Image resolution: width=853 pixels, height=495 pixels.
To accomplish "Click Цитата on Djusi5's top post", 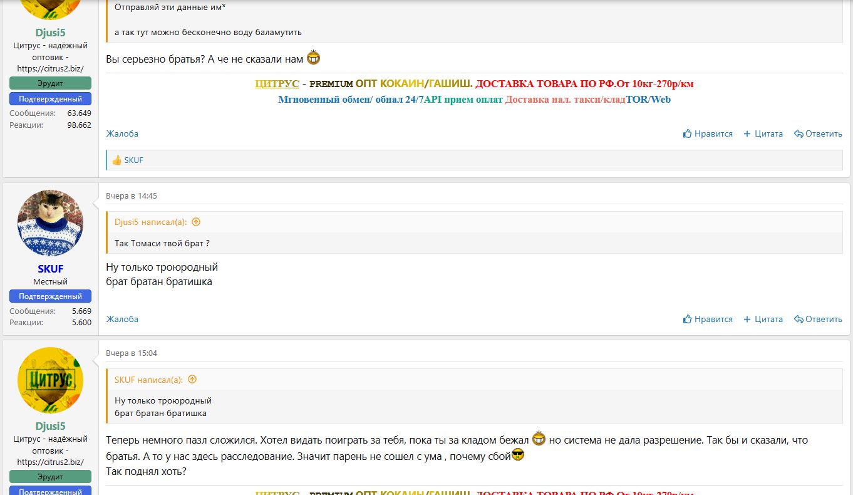I will click(763, 133).
